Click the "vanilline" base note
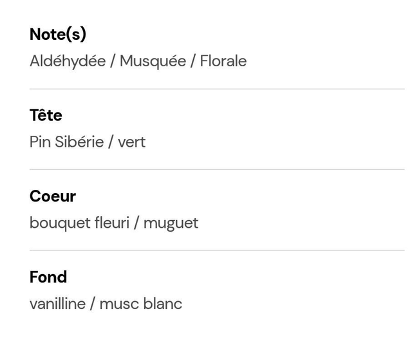 pos(57,304)
